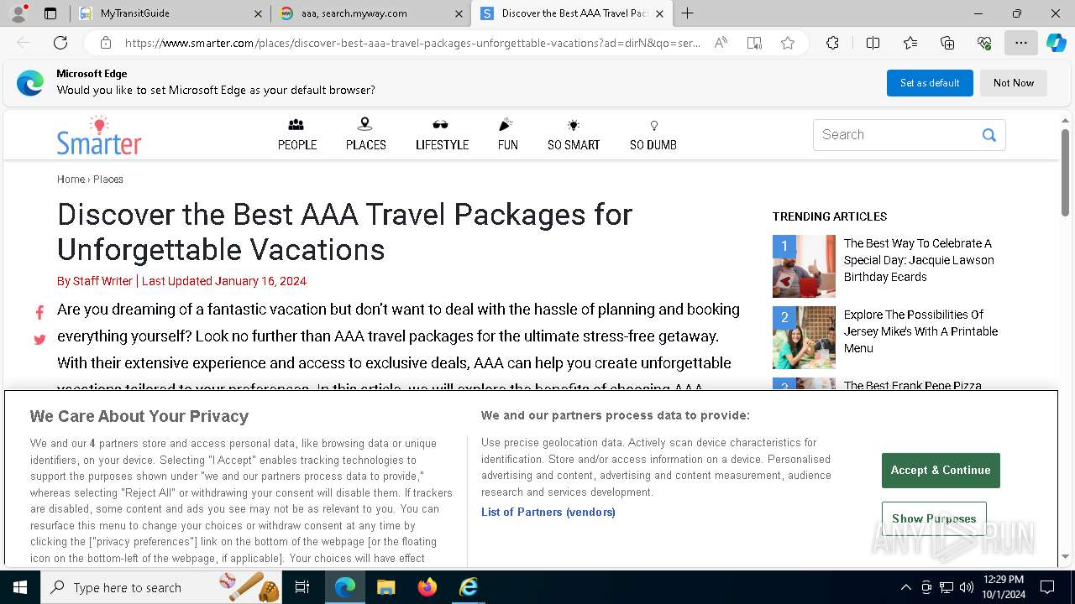Screen dimensions: 1075x604
Task: Click thumbnail of trending article 2
Action: 804,337
